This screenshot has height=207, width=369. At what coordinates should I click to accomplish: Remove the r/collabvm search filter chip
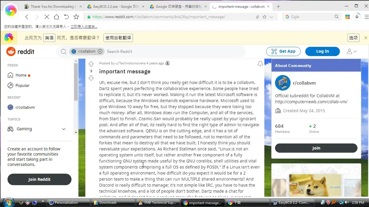[x=100, y=51]
